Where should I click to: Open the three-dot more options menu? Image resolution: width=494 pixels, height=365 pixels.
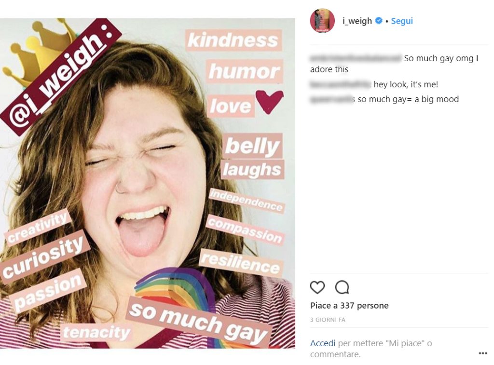click(x=482, y=353)
